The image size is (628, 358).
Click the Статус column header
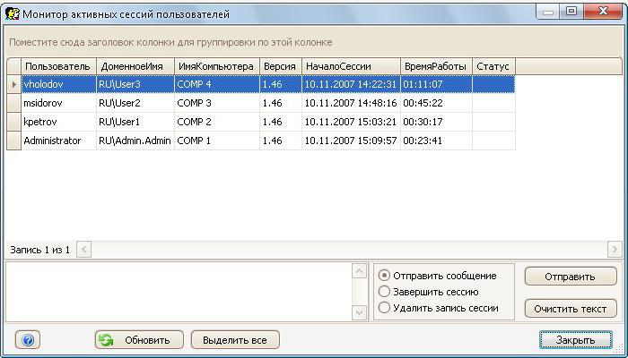(x=493, y=67)
